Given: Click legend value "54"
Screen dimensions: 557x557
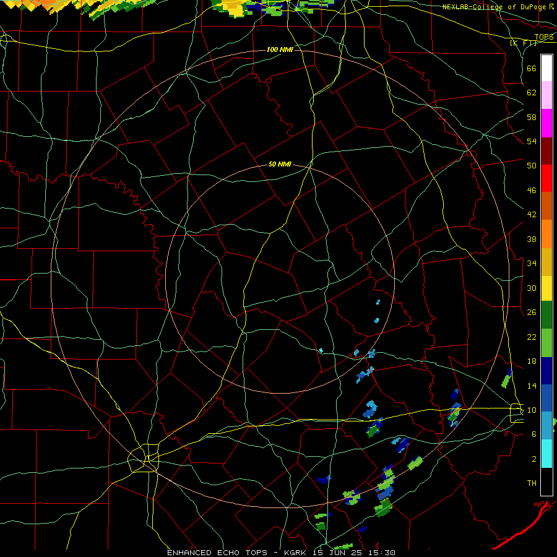Looking at the screenshot, I should [532, 141].
